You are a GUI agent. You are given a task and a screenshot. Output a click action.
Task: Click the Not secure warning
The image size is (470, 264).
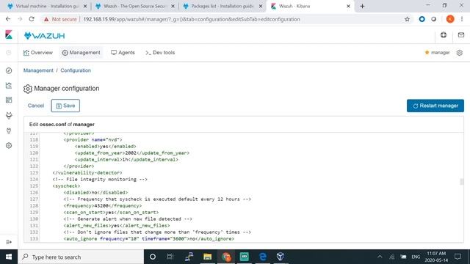(x=60, y=19)
